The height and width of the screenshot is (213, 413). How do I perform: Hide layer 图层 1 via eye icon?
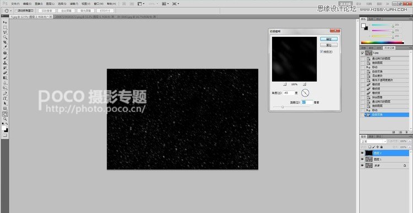tap(362, 159)
